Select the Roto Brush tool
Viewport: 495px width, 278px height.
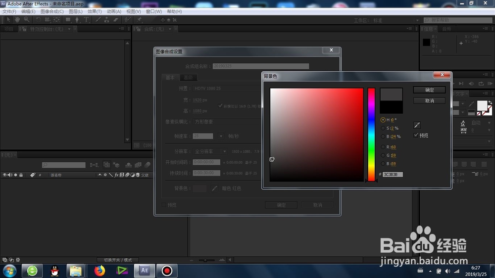[128, 20]
